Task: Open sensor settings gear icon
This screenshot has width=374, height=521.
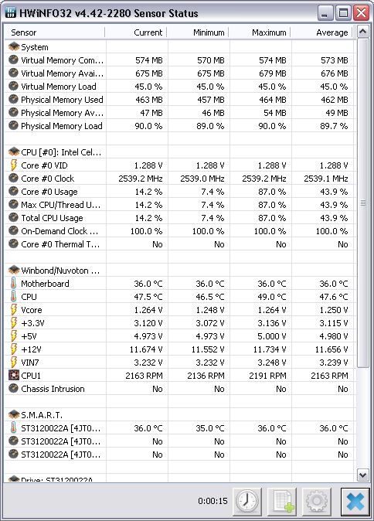Action: point(317,502)
